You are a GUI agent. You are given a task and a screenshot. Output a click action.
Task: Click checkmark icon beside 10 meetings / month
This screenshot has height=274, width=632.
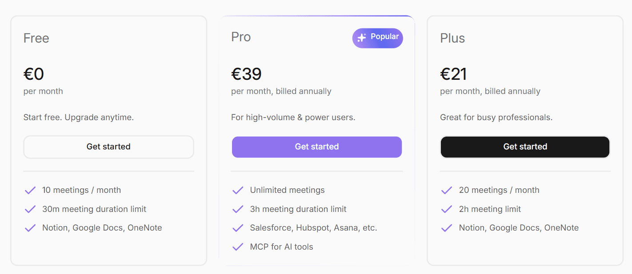pos(30,190)
